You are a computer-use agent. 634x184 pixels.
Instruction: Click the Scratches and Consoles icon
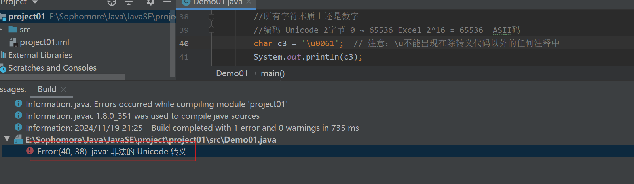[x=3, y=68]
